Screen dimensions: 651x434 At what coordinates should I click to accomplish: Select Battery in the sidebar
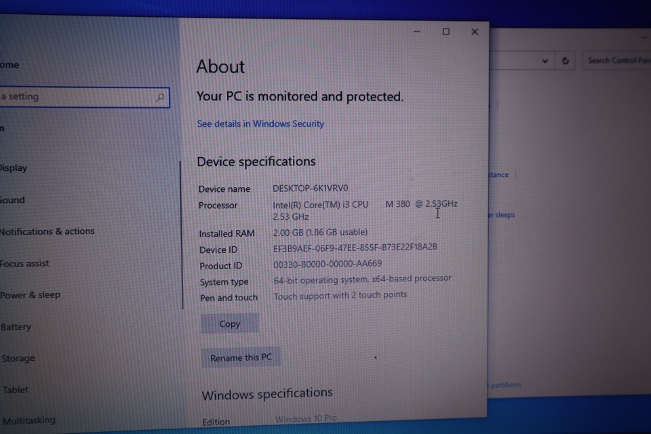16,328
